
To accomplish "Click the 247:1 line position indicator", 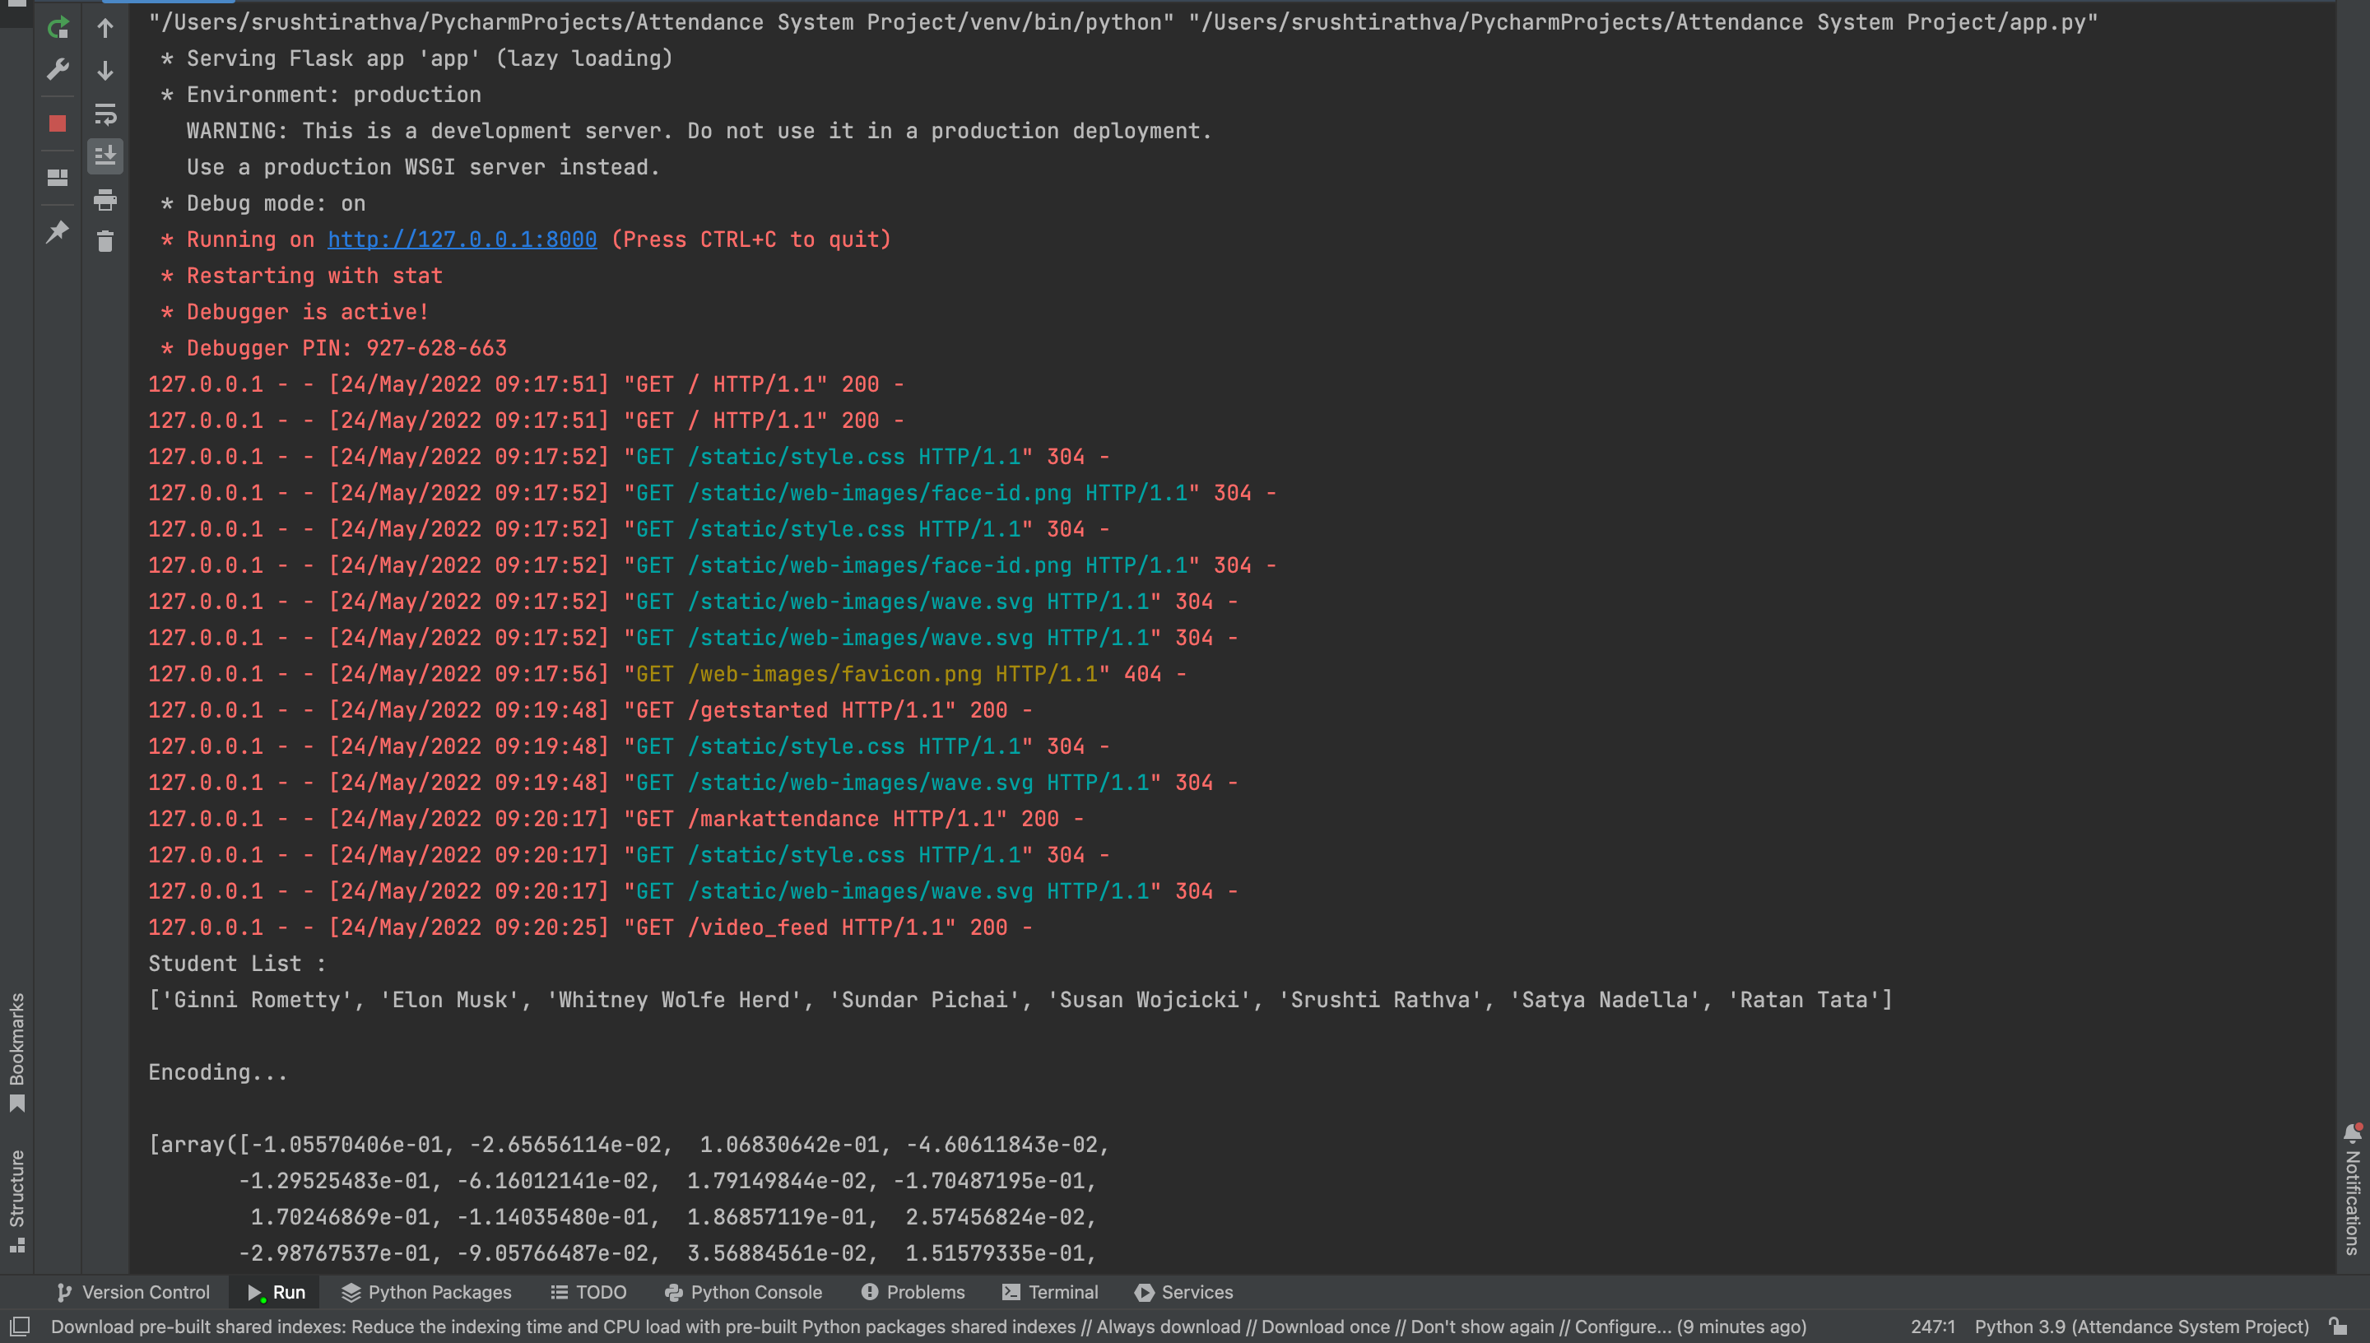I will 1932,1327.
